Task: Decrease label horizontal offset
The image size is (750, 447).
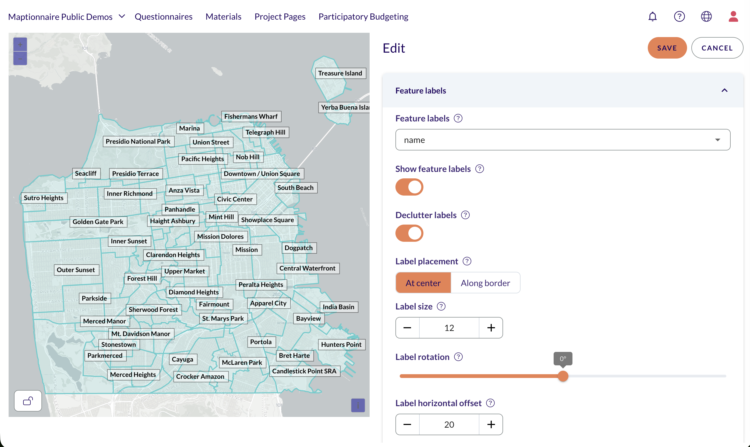Action: (407, 424)
